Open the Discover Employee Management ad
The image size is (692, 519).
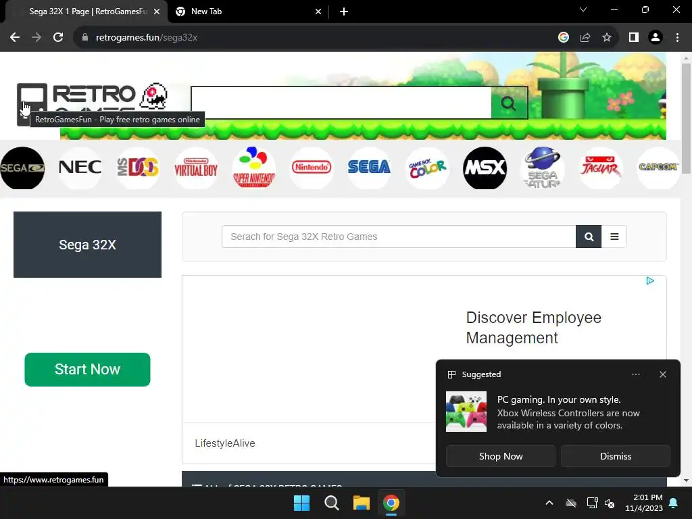click(x=534, y=328)
